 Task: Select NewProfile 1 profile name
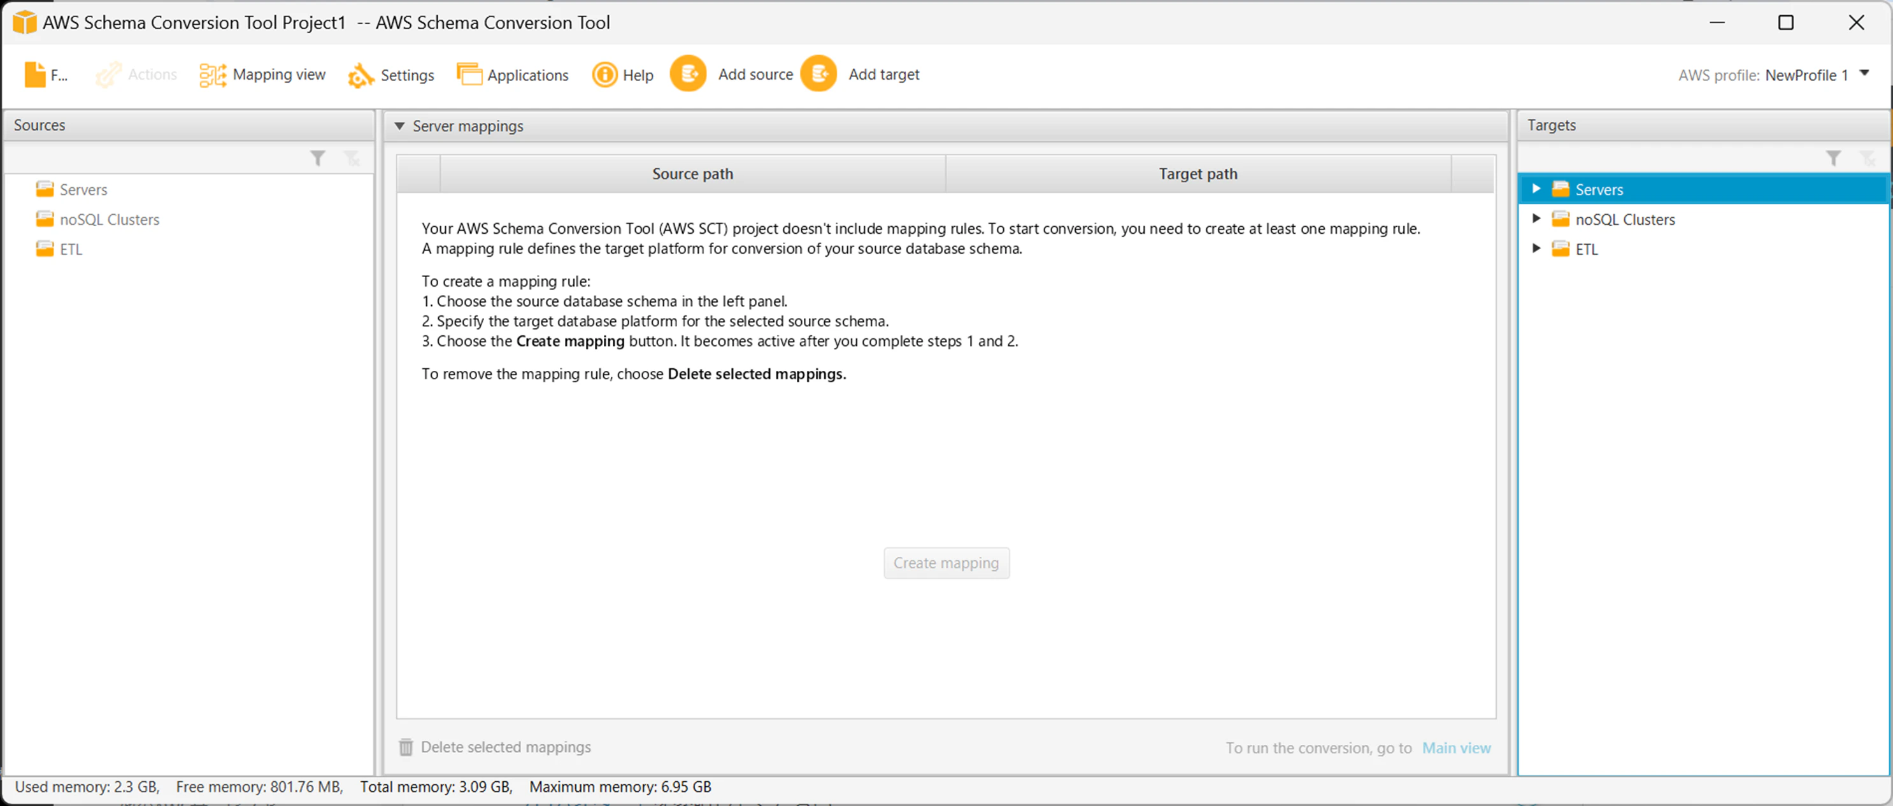pos(1806,75)
